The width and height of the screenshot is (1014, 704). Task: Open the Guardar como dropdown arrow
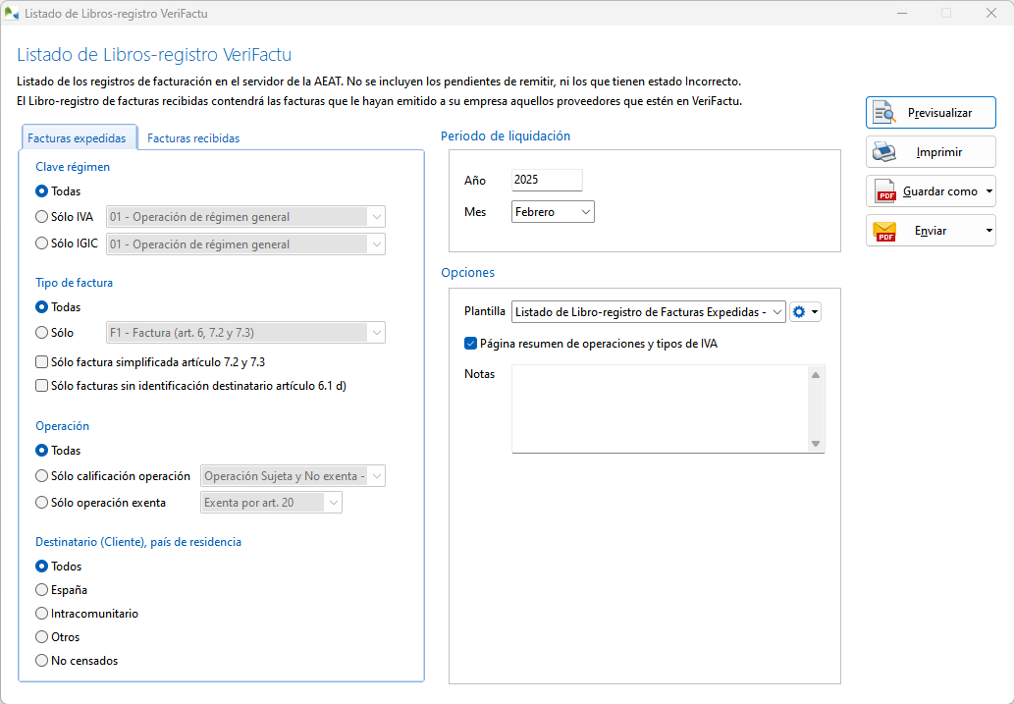[987, 191]
